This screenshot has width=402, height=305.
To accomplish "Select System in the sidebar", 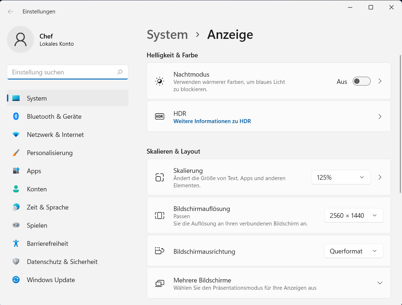I will point(37,98).
